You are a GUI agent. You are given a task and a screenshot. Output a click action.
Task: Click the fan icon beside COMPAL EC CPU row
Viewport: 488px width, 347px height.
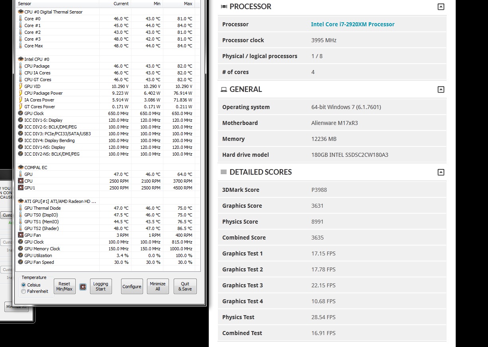(21, 181)
